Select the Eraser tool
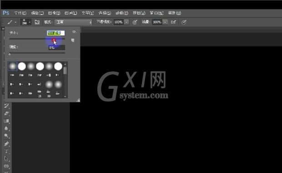 pyautogui.click(x=6, y=113)
